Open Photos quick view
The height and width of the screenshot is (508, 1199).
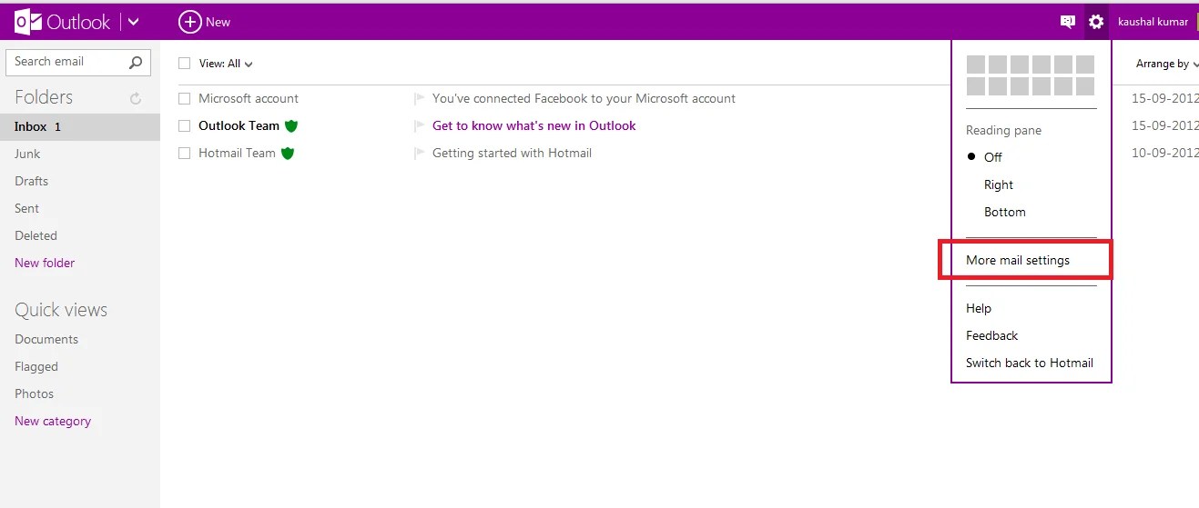[x=34, y=393]
